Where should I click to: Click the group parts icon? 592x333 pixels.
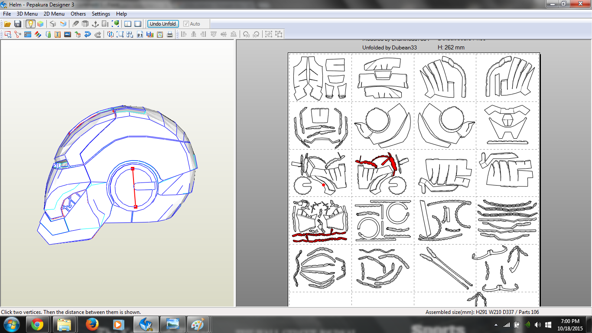(269, 34)
